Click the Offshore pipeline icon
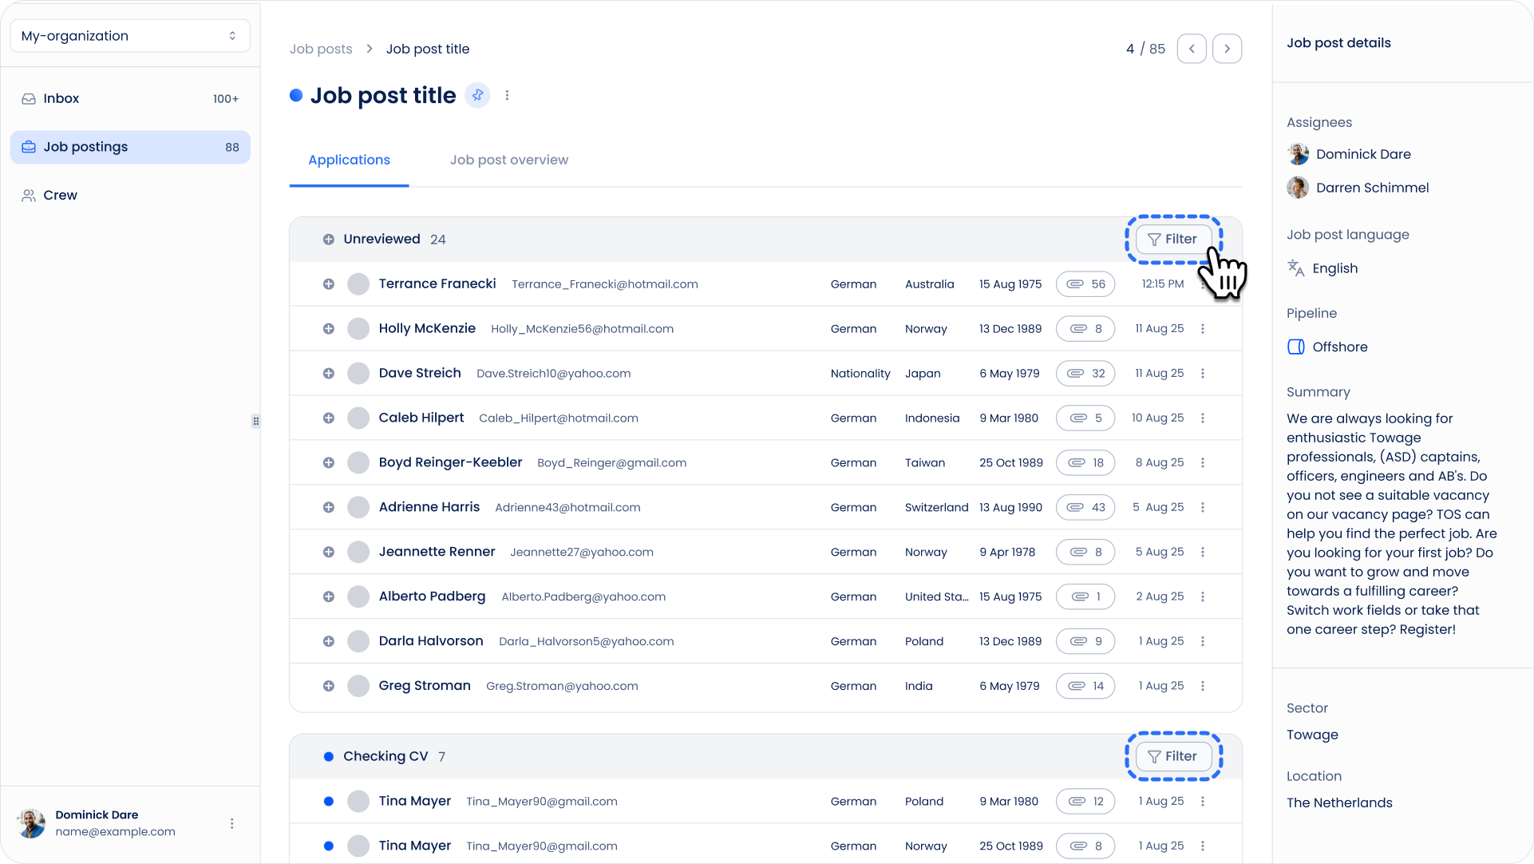This screenshot has height=864, width=1534. coord(1296,347)
